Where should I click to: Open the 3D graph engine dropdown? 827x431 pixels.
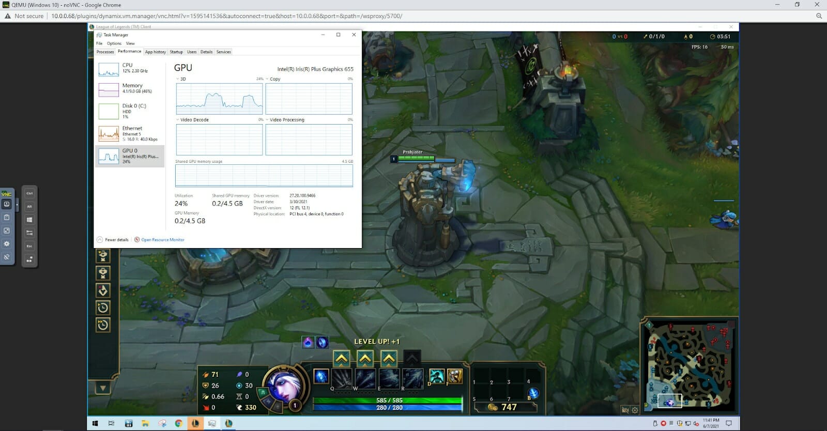(181, 79)
